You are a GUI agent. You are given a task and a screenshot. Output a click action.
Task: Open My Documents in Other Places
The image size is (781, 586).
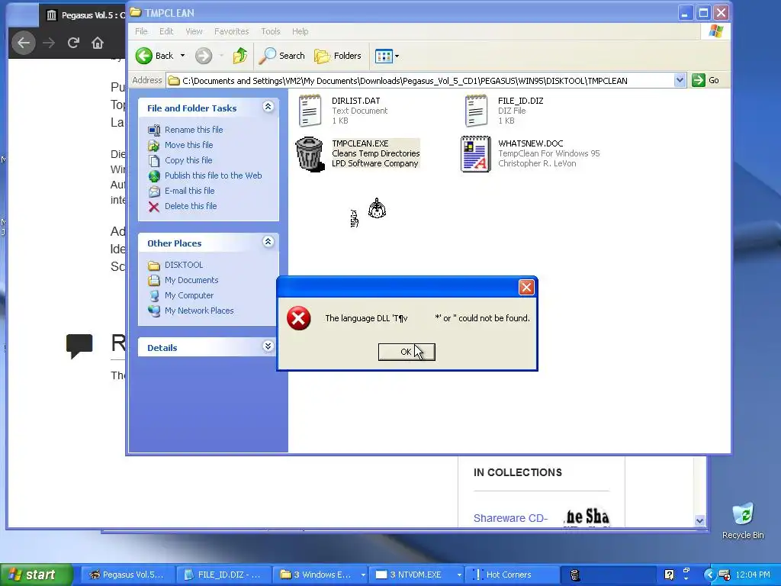[x=191, y=280]
